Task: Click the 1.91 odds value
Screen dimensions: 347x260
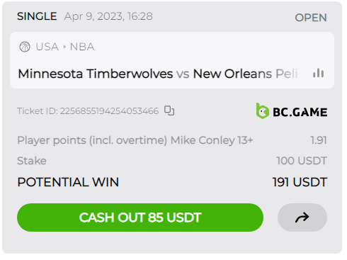Action: coord(319,140)
